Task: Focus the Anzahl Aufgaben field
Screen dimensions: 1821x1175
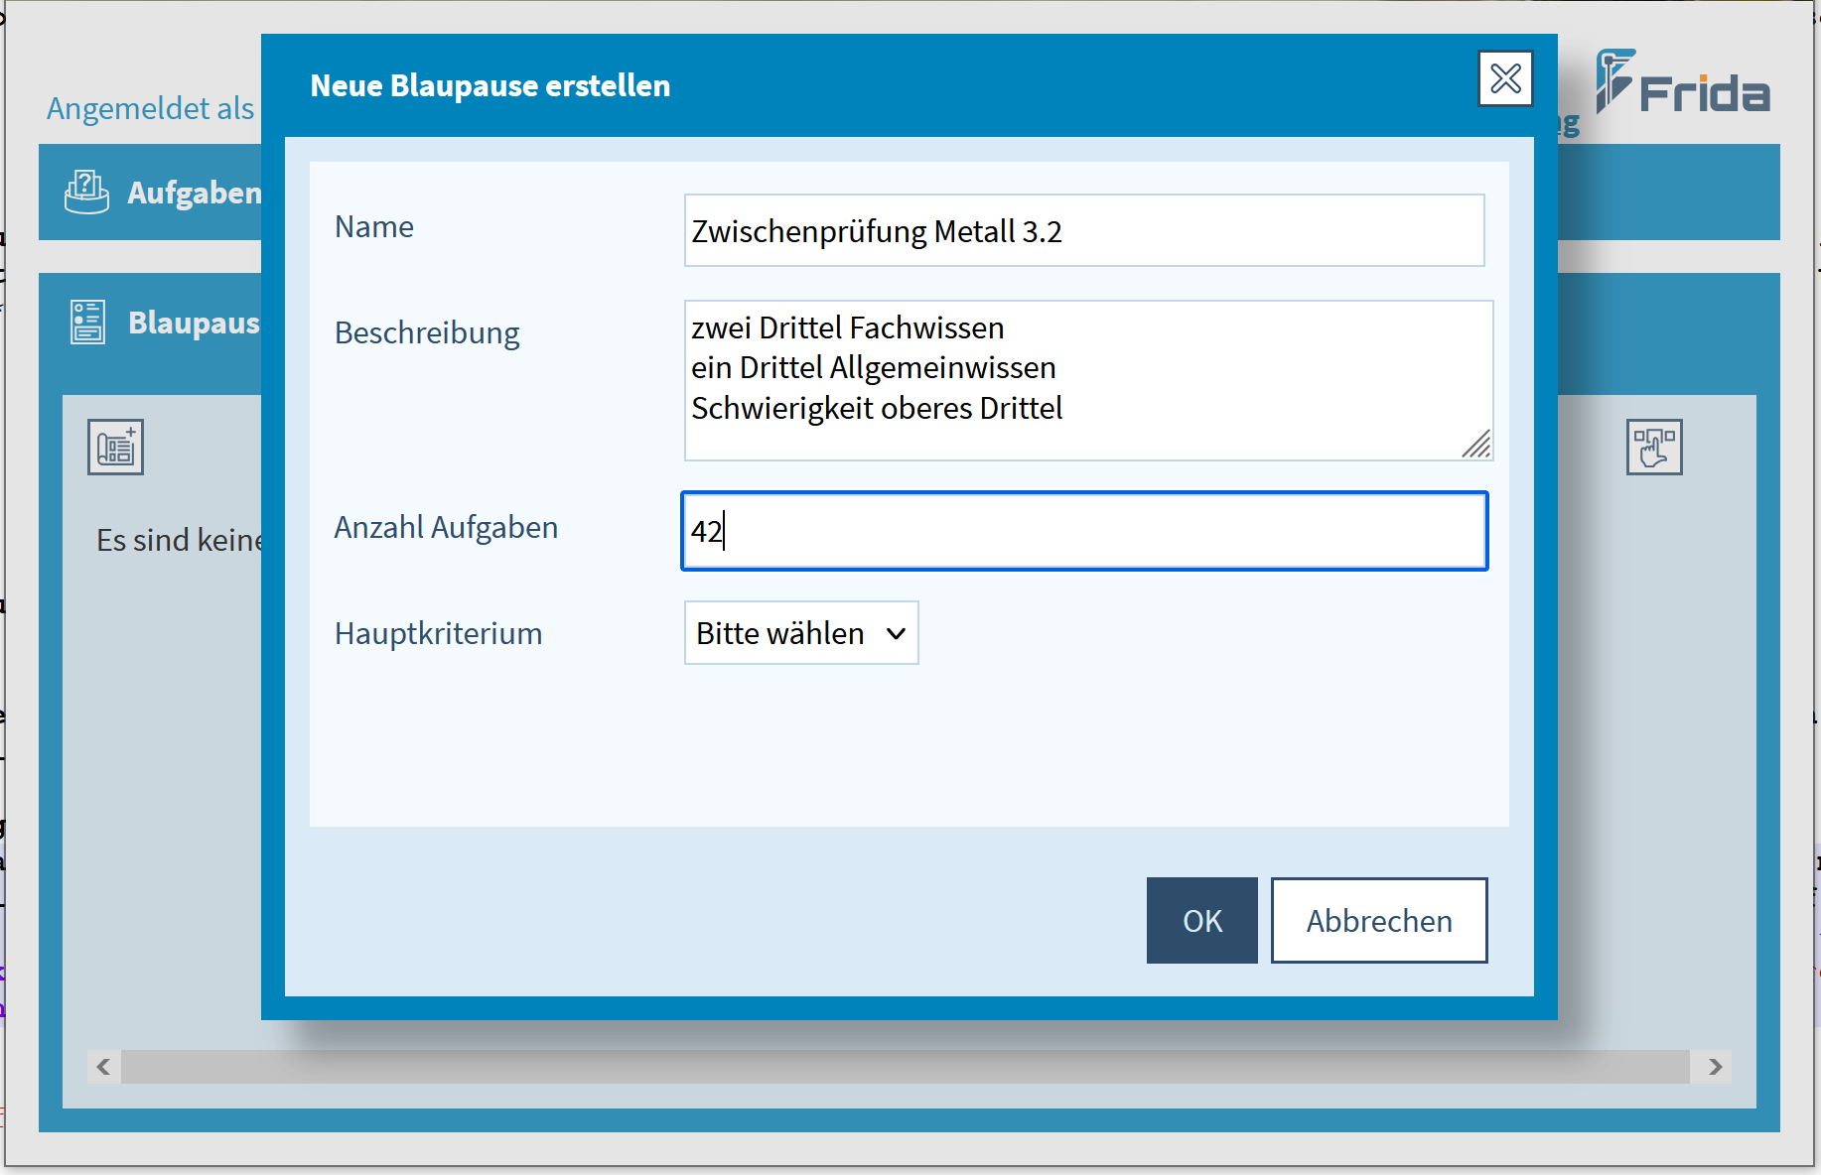Action: click(x=1083, y=531)
